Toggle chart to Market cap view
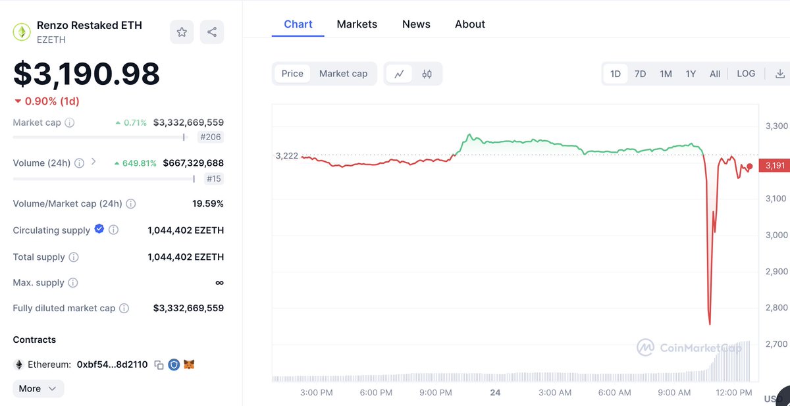Screen dimensions: 790x406 pos(343,74)
